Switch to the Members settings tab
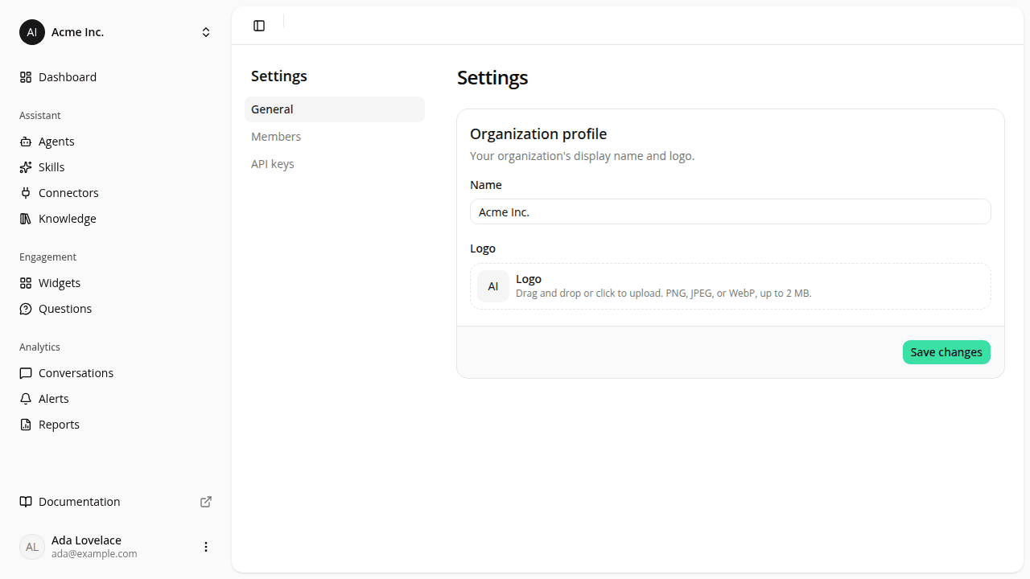Viewport: 1030px width, 579px height. pyautogui.click(x=335, y=137)
